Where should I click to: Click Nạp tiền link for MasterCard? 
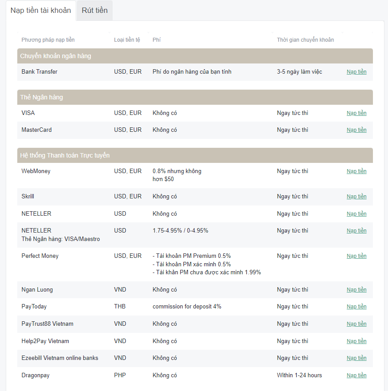(357, 130)
